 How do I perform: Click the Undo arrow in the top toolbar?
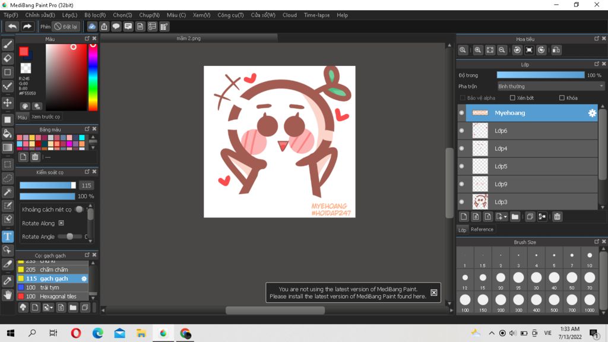(12, 26)
